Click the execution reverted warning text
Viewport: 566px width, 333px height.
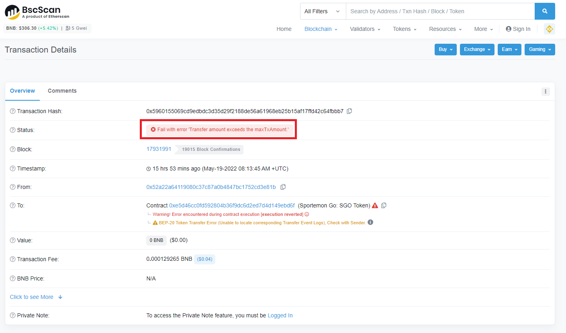[228, 214]
